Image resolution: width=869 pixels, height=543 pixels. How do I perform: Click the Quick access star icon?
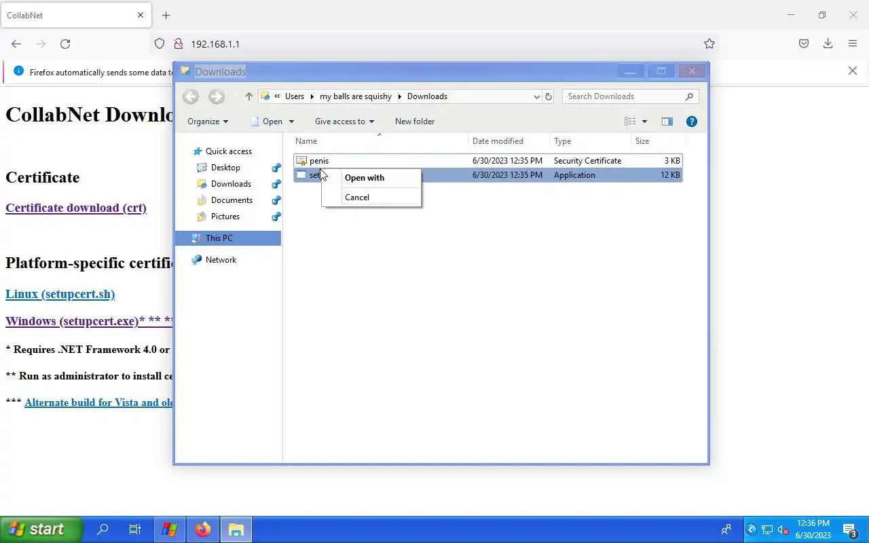tap(198, 151)
